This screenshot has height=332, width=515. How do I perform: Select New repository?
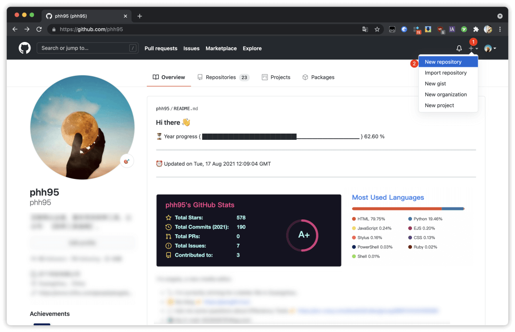pos(448,62)
